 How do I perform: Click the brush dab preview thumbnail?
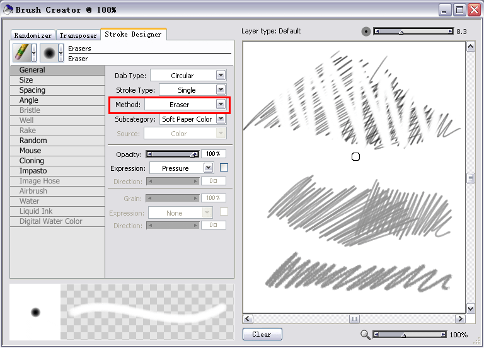35,312
